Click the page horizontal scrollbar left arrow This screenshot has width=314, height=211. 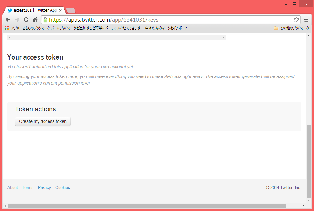[5, 206]
